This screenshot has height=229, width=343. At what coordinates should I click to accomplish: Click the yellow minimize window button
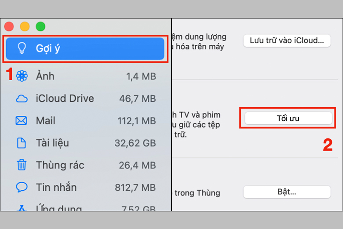click(25, 26)
